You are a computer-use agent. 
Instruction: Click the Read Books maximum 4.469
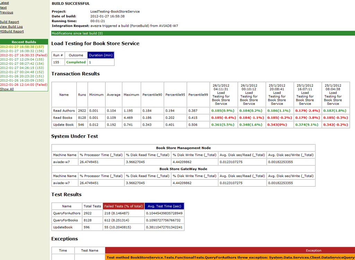tap(128, 118)
